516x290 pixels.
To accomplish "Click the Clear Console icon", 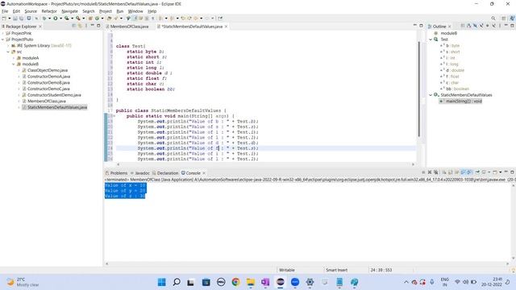I will (444, 172).
